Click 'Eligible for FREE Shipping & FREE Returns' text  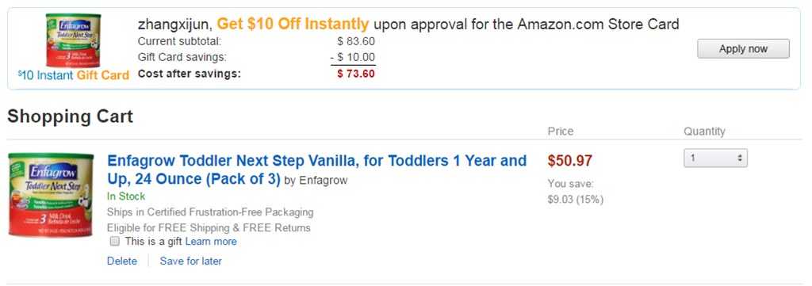pyautogui.click(x=209, y=227)
